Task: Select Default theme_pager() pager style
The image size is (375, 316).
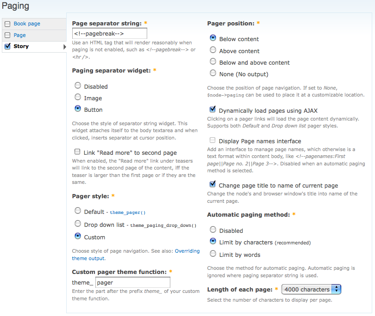Action: 78,211
